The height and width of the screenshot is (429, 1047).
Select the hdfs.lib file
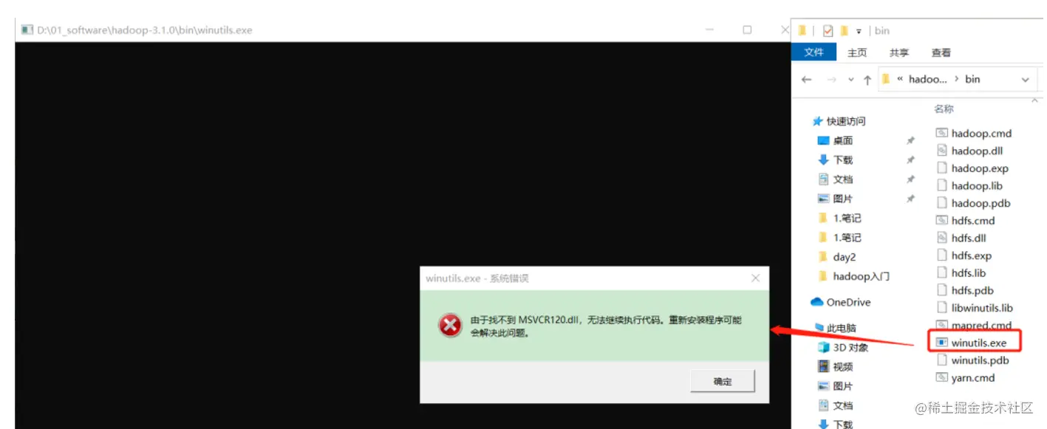[x=969, y=273]
